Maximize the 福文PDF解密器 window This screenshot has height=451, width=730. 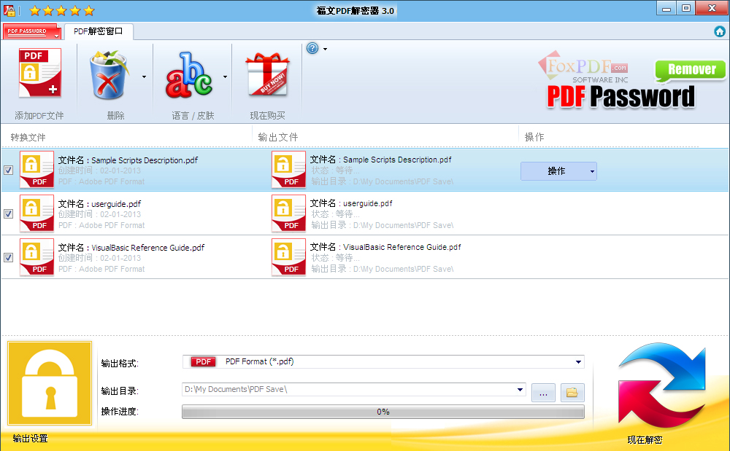pyautogui.click(x=686, y=8)
